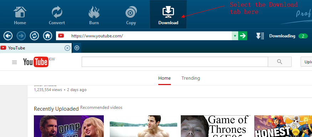Select the Copy module
The height and width of the screenshot is (137, 312).
click(x=131, y=16)
